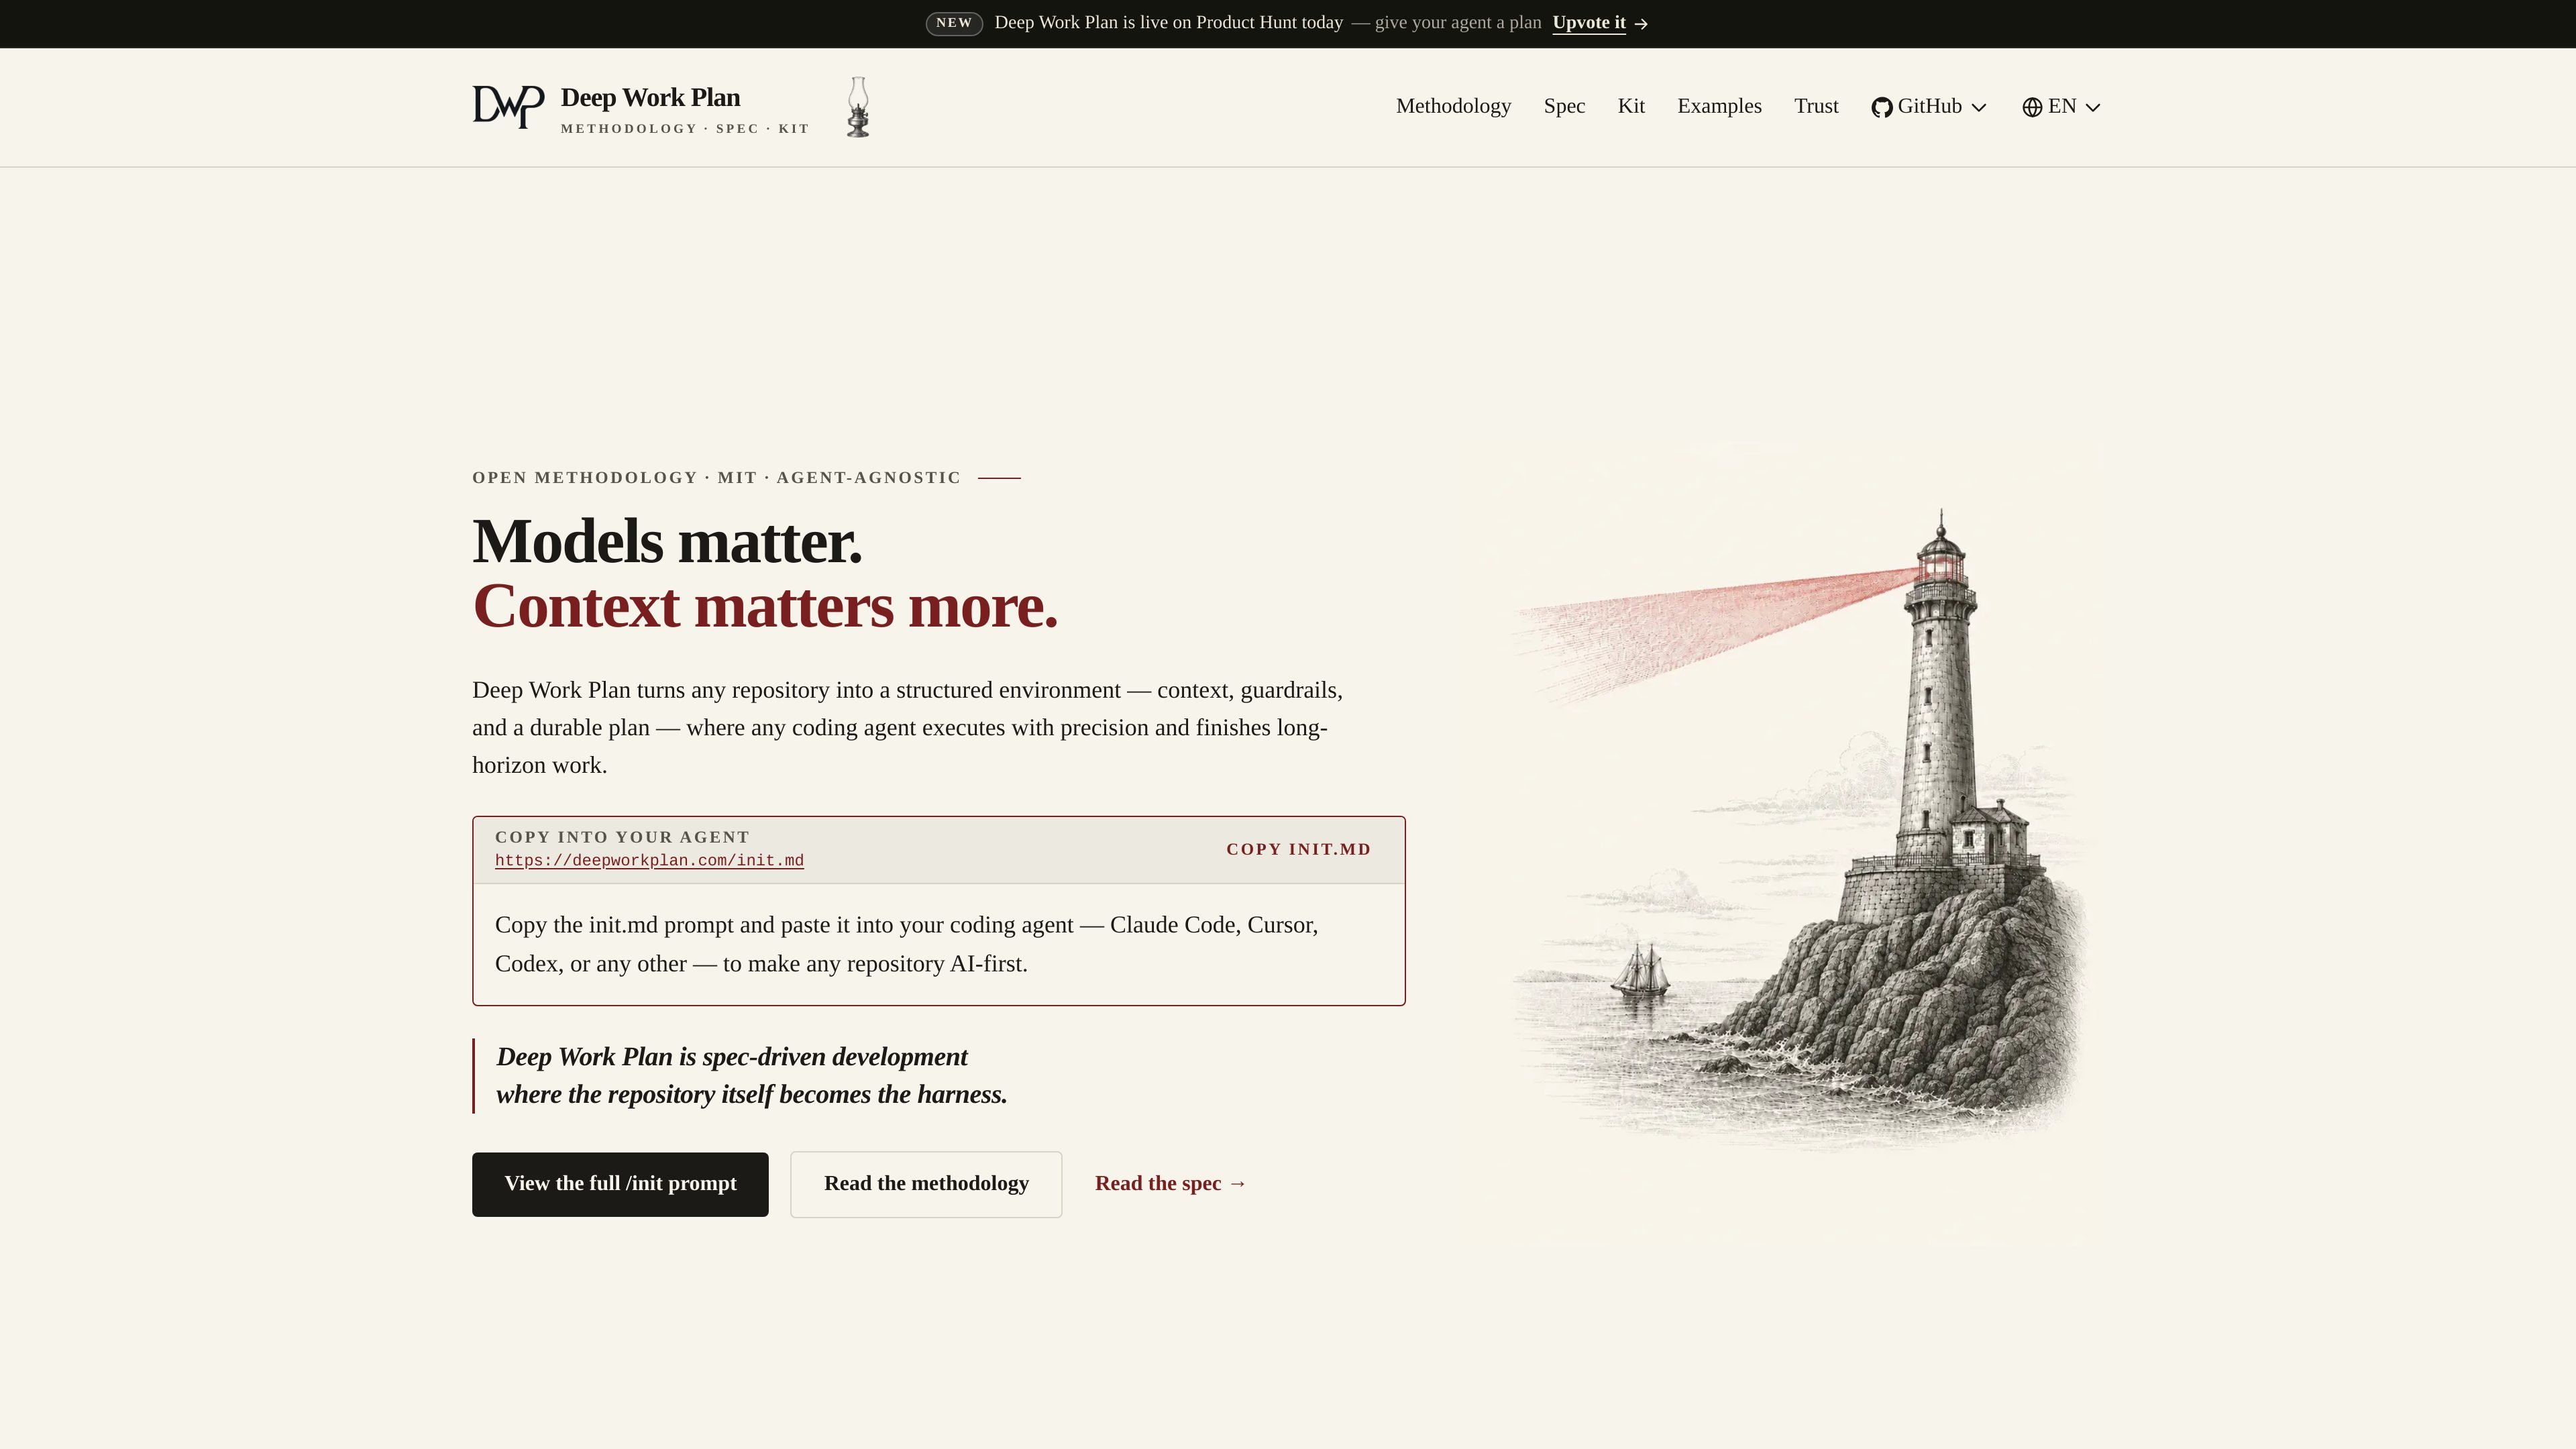Click the GitHub octocat icon
The image size is (2576, 1449).
tap(1882, 107)
